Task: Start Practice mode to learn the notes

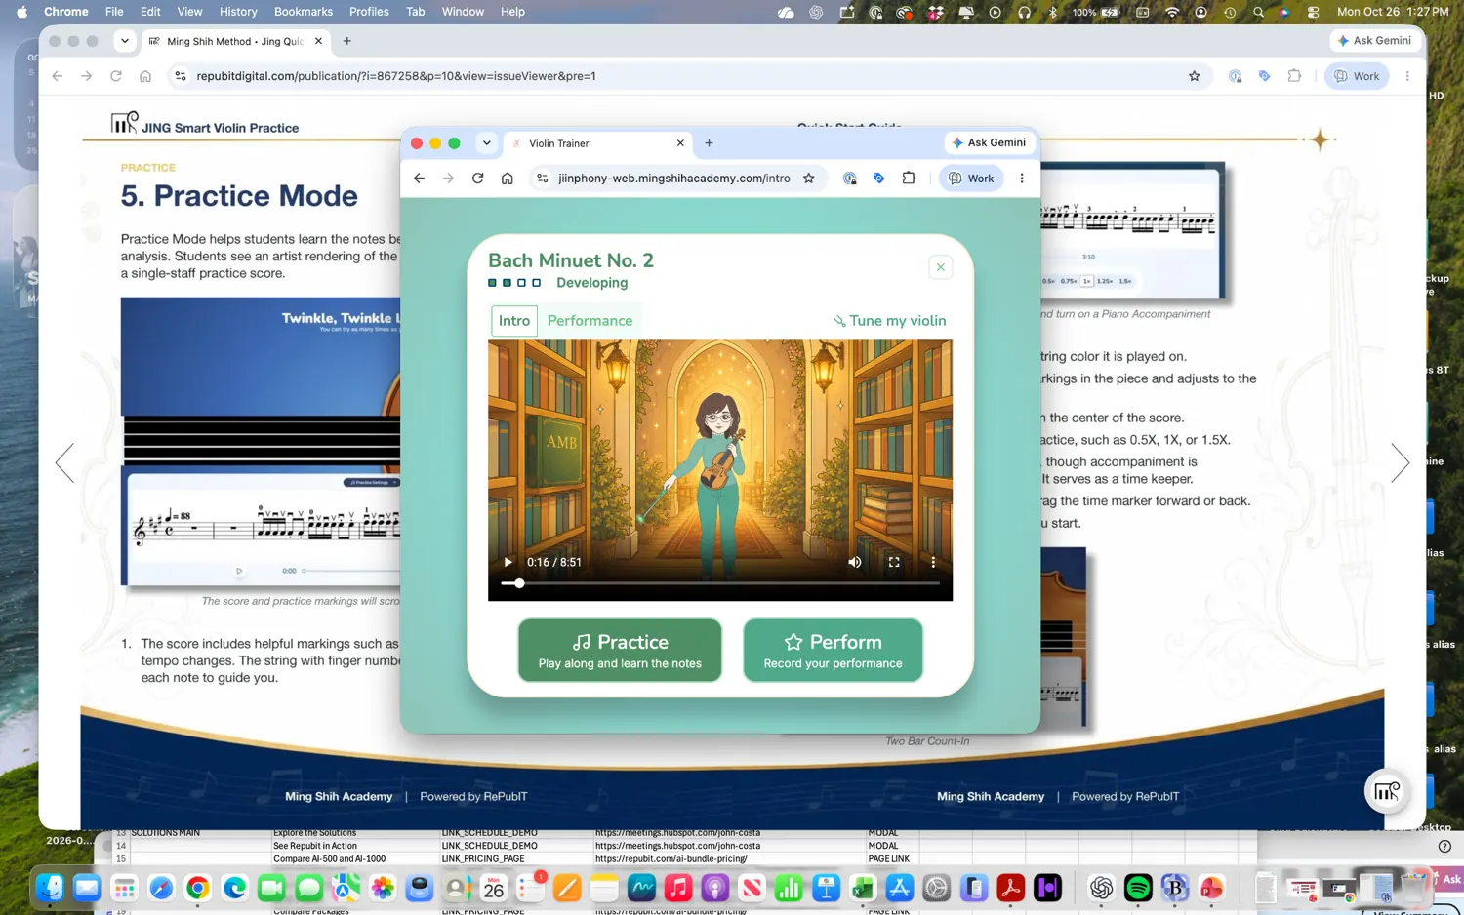Action: point(620,650)
